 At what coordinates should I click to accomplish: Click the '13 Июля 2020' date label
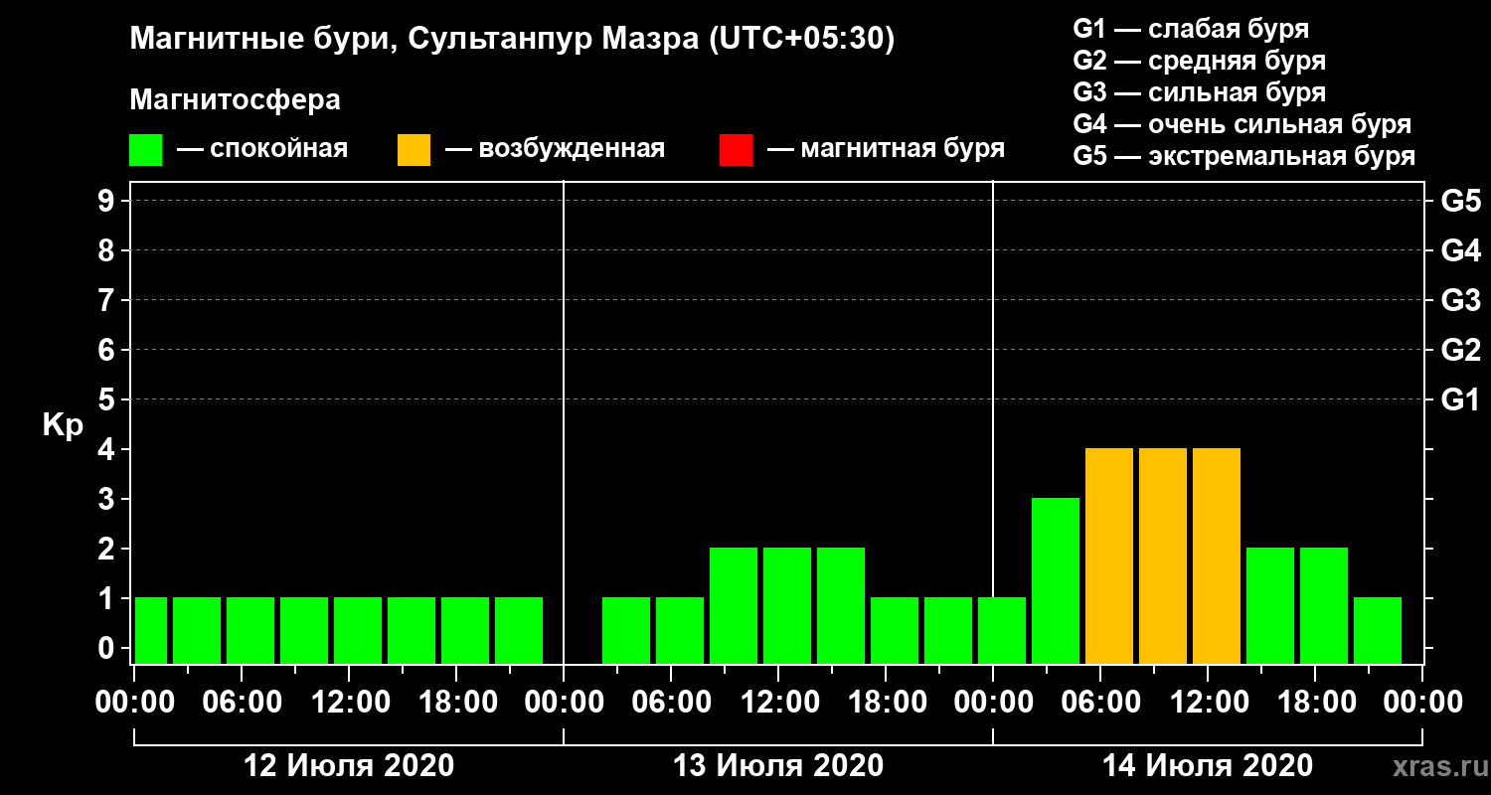pos(778,766)
